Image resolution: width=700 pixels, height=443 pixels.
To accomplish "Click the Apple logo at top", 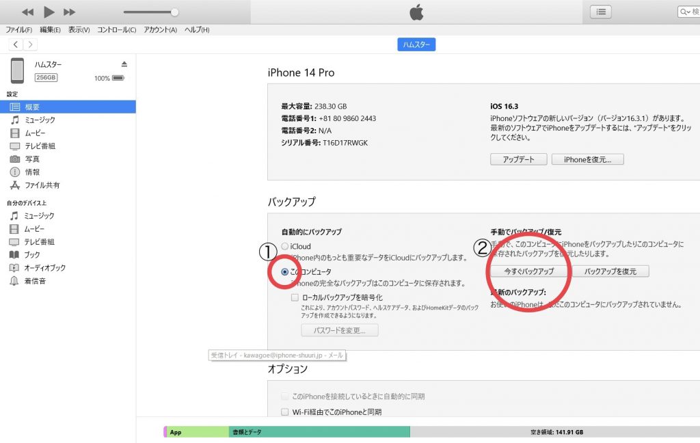I will 416,12.
